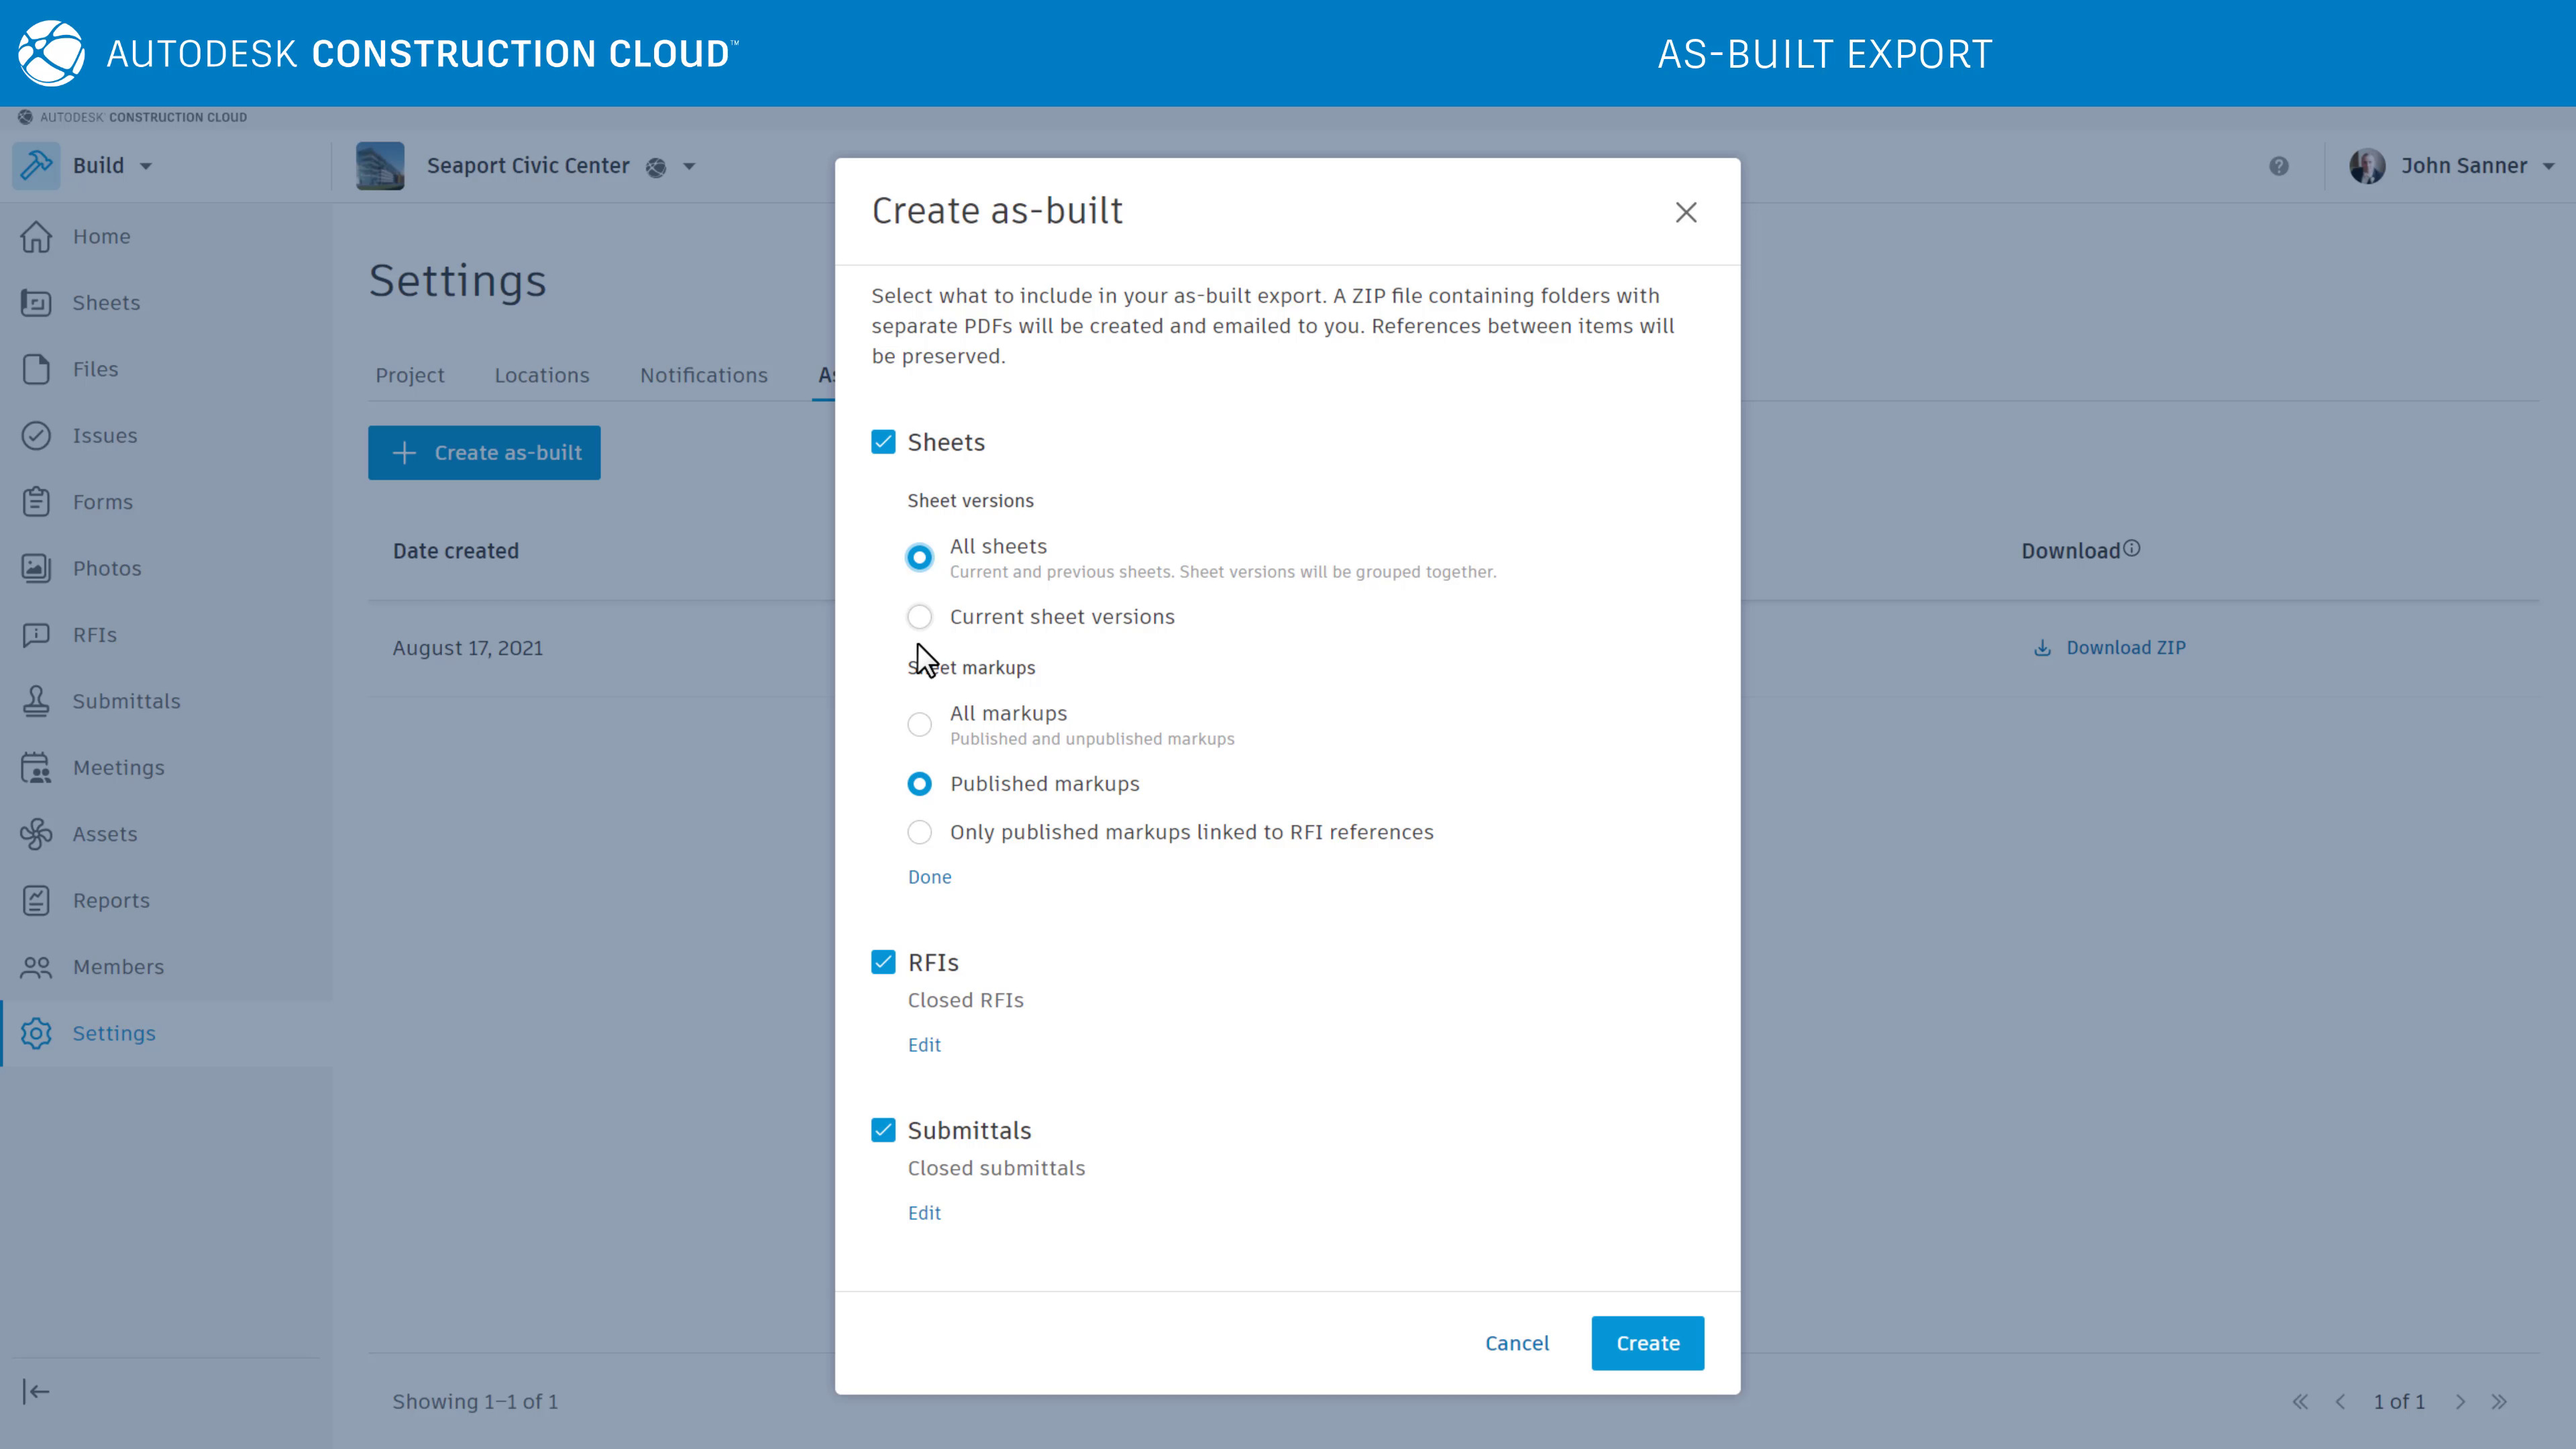Click Edit under Closed RFIs
The image size is (2576, 1449).
coord(924,1045)
